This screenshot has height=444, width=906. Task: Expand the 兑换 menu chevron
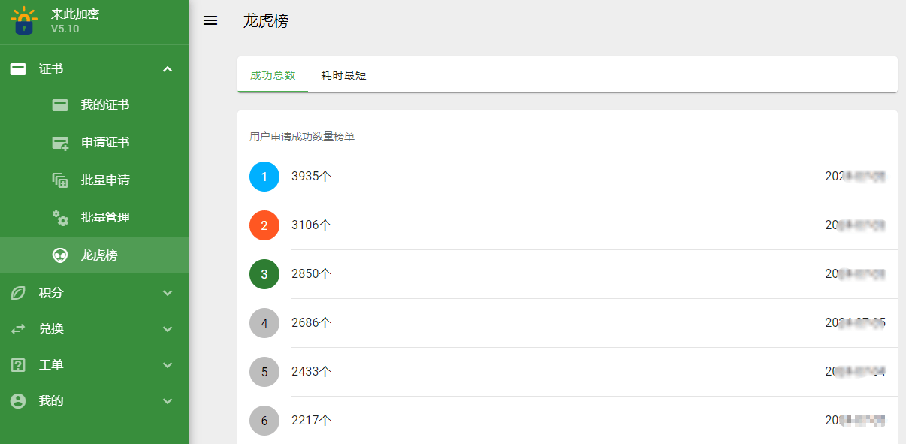click(168, 329)
